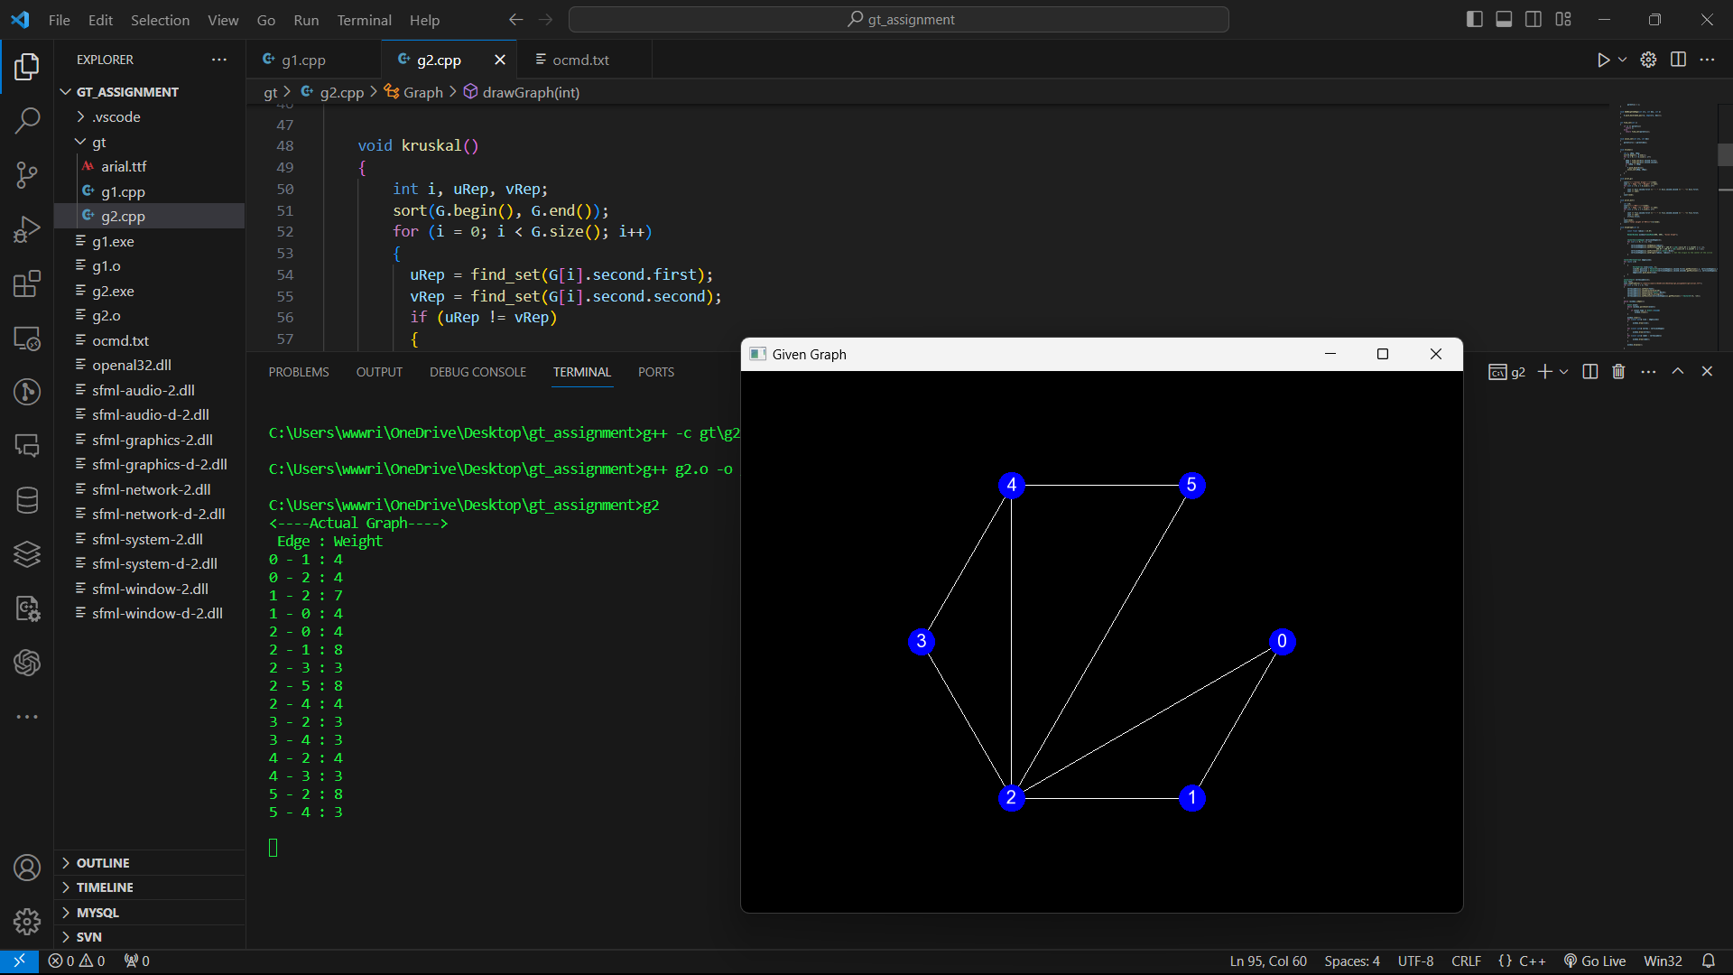
Task: Open the database icon in activity bar
Action: [x=27, y=500]
